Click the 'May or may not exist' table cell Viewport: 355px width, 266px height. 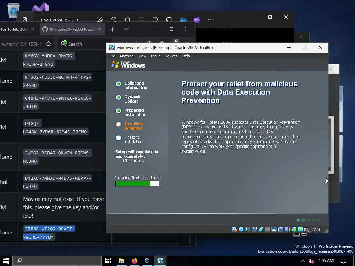pyautogui.click(x=63, y=207)
